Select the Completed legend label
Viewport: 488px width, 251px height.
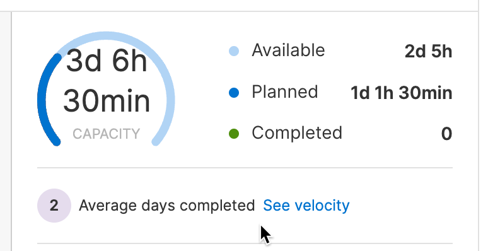[297, 133]
